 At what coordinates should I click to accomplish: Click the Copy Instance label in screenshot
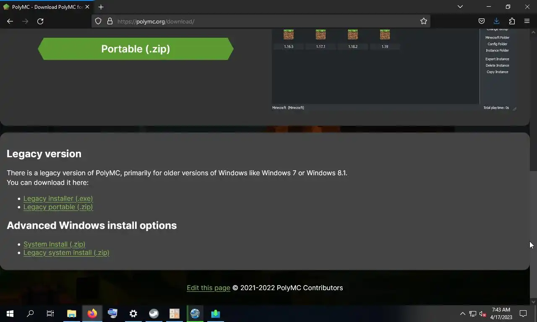(498, 72)
